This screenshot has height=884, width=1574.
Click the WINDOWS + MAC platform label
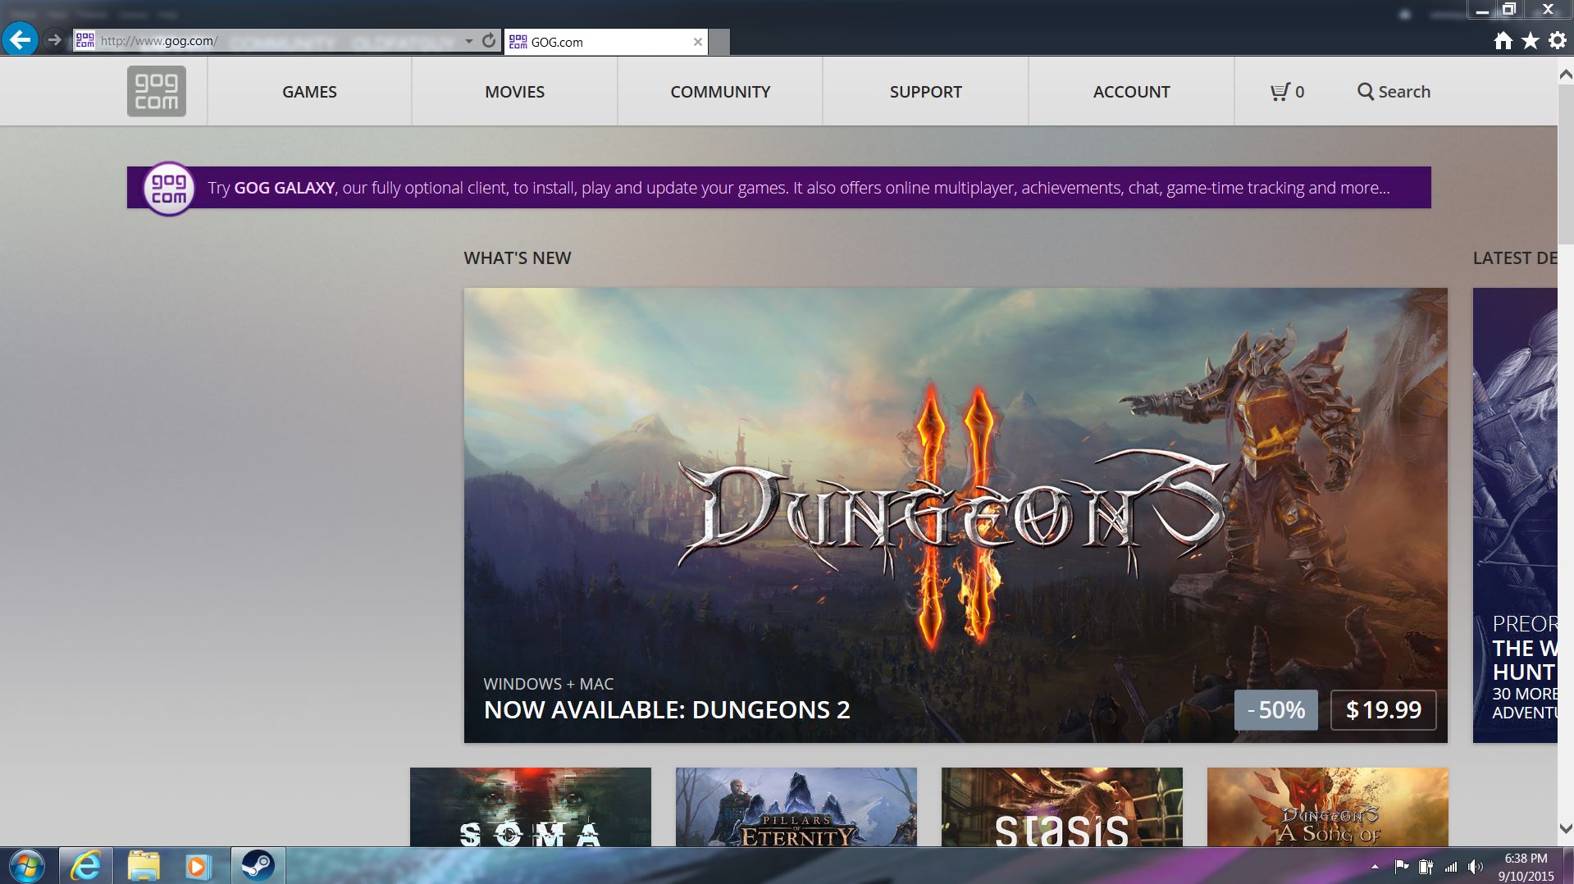coord(549,684)
